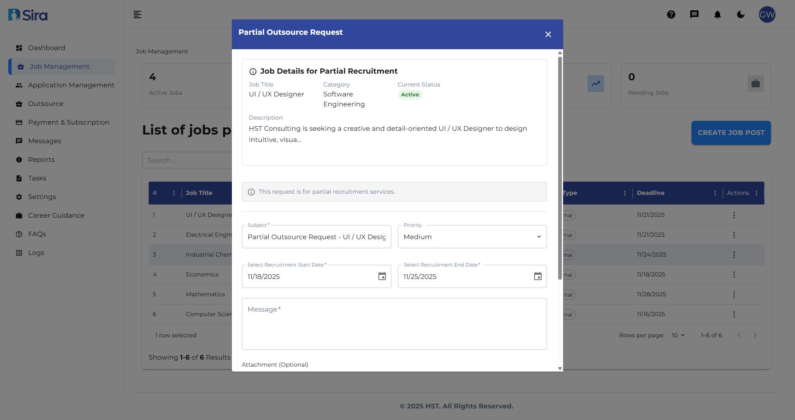Toggle the sidebar collapse hamburger icon

[x=137, y=14]
